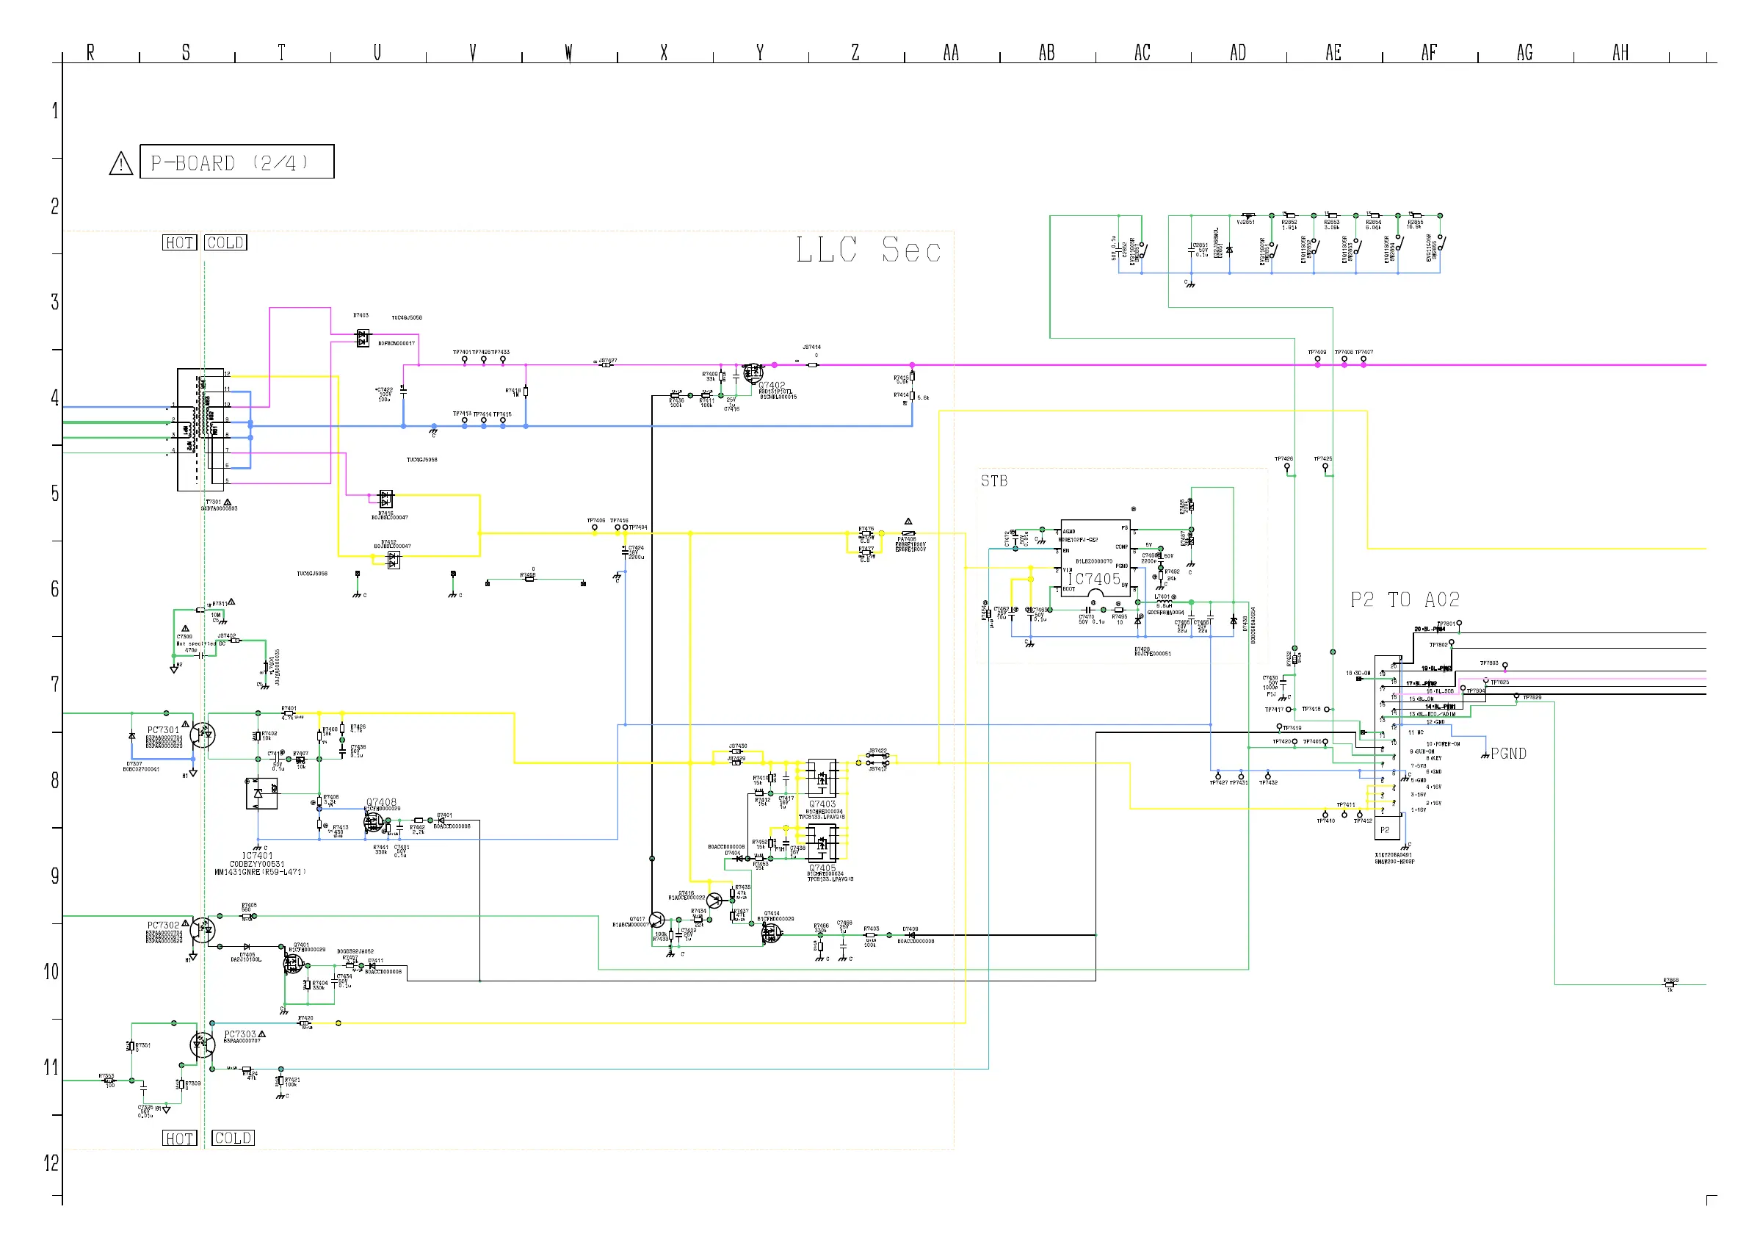Click the PC7301 optocoupler symbol
The image size is (1749, 1237).
tap(203, 735)
